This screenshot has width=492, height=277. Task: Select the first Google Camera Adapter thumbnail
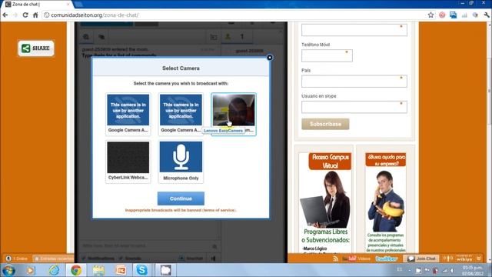click(x=128, y=114)
